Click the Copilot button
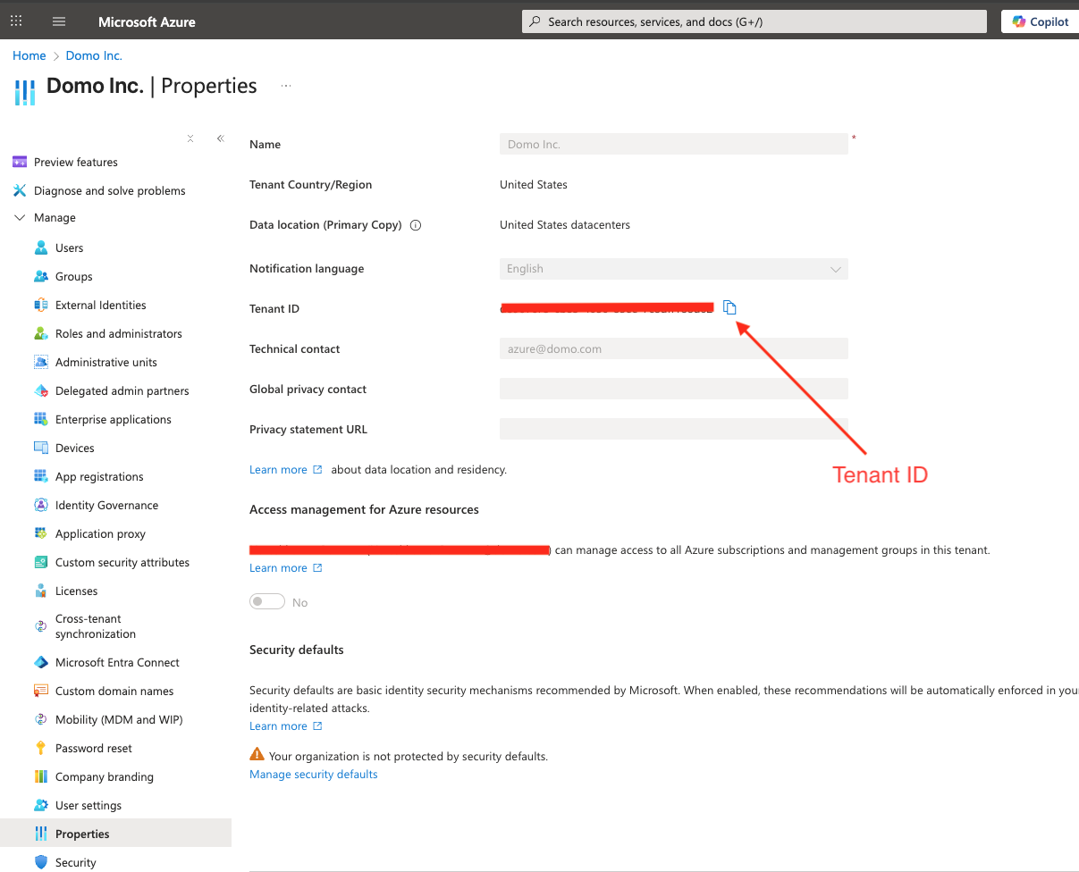 [1041, 21]
